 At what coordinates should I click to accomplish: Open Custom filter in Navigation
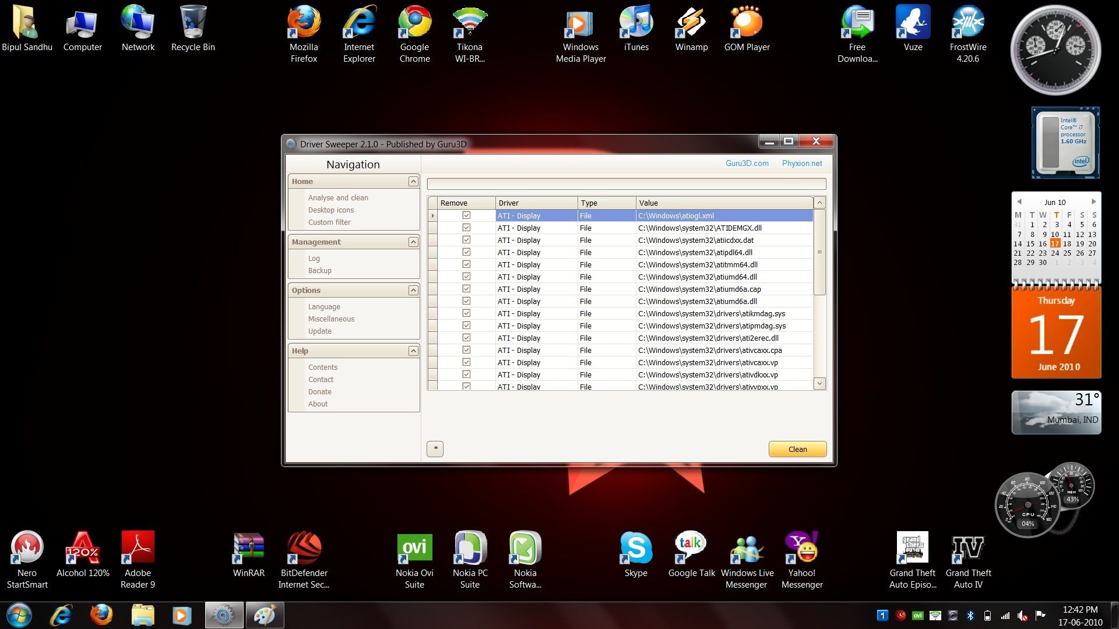329,222
